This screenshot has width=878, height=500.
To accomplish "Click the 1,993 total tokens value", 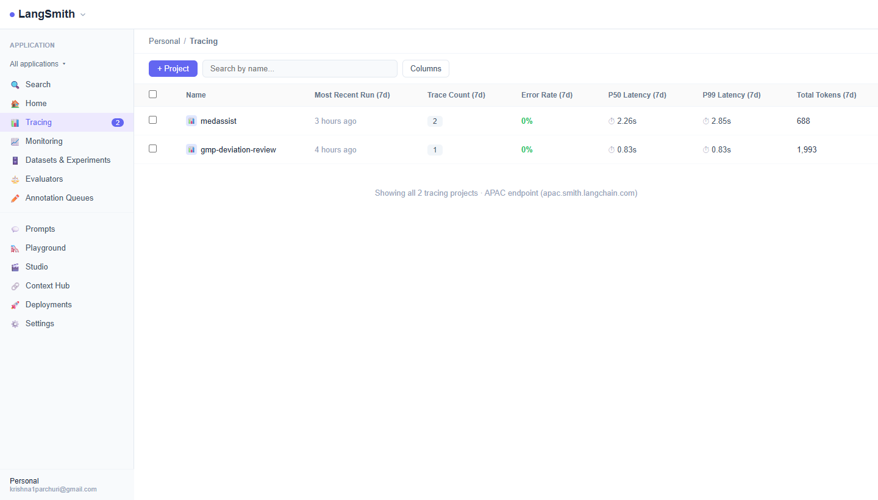I will tap(807, 150).
